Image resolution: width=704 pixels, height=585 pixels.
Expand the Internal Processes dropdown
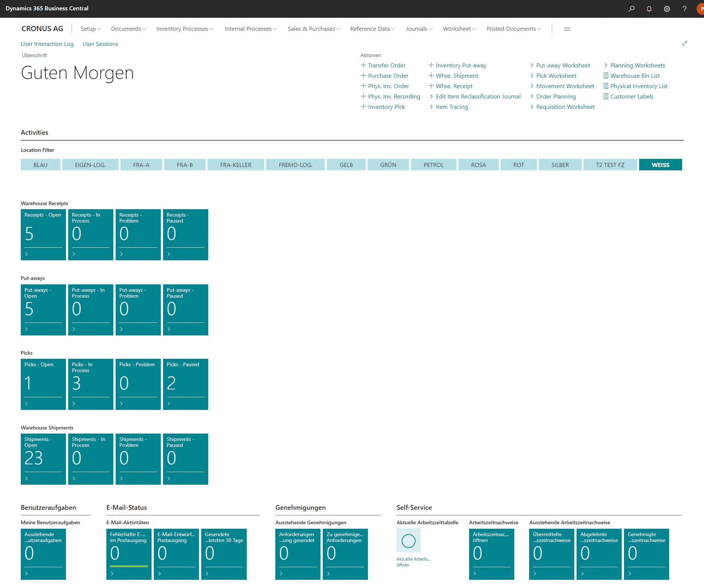251,29
